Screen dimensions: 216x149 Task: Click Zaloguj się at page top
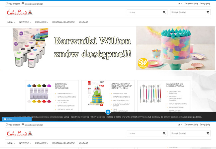pos(205,4)
